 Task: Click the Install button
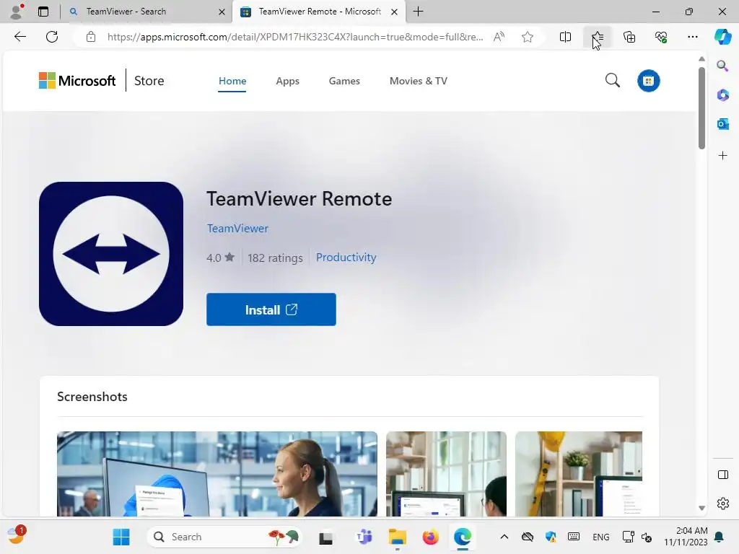(271, 309)
